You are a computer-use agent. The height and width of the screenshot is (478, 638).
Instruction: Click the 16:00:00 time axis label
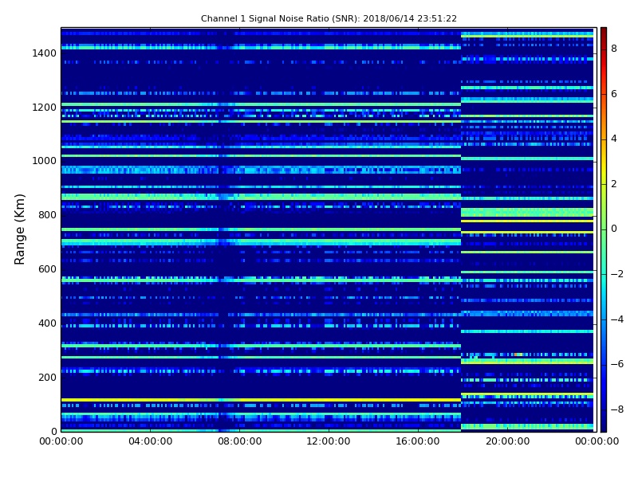point(418,441)
